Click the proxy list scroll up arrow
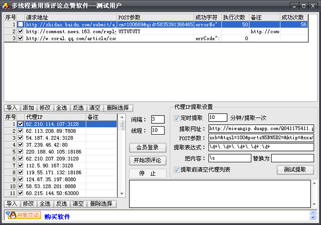The width and height of the screenshot is (321, 225). tap(122, 117)
